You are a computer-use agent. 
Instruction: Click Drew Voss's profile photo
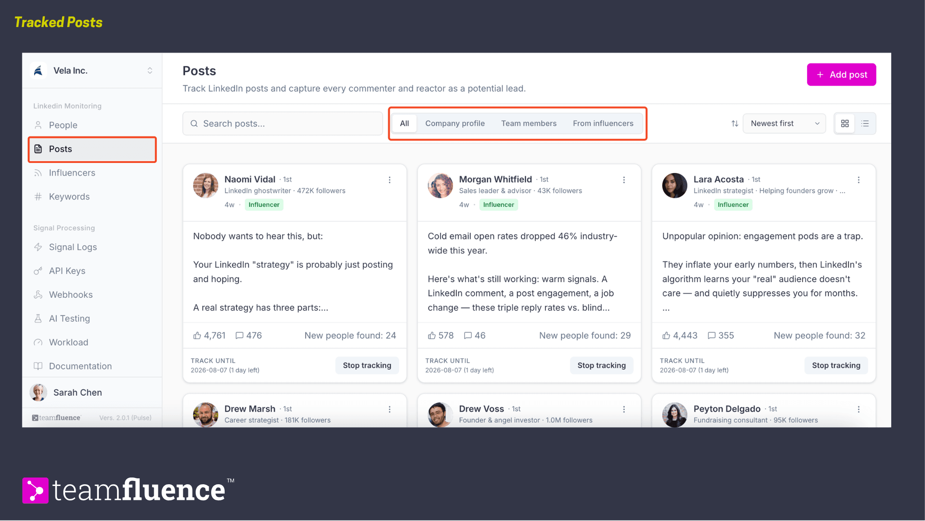(440, 415)
